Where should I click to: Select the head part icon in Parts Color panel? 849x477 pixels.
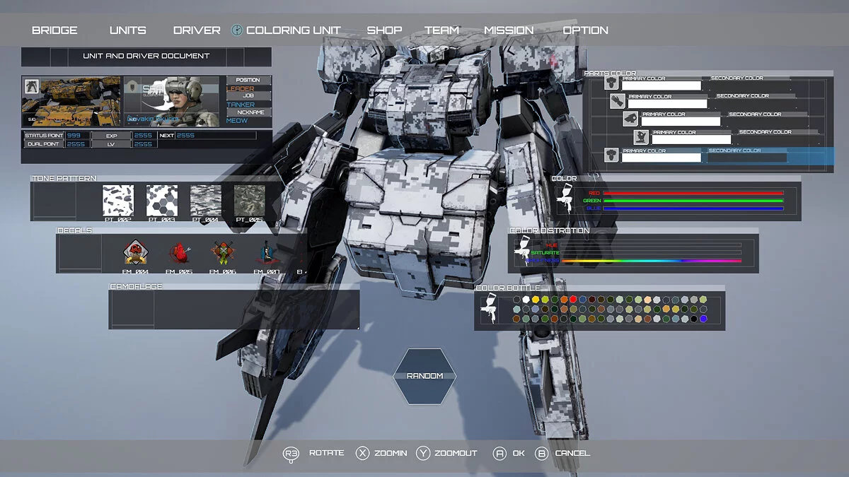631,119
